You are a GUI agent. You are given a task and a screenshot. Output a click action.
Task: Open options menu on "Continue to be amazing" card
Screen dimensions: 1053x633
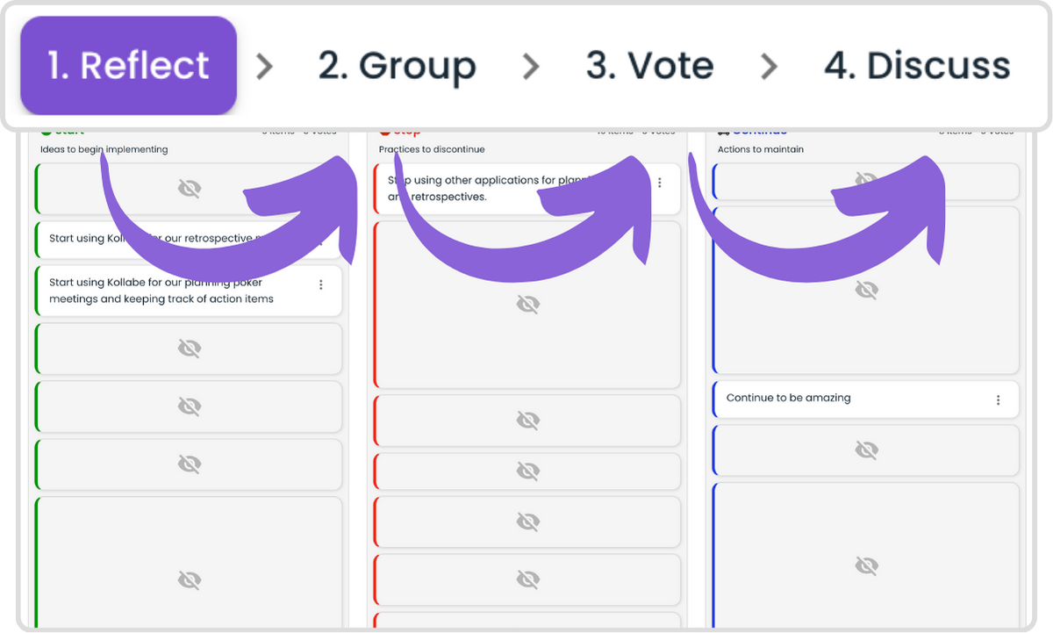998,399
